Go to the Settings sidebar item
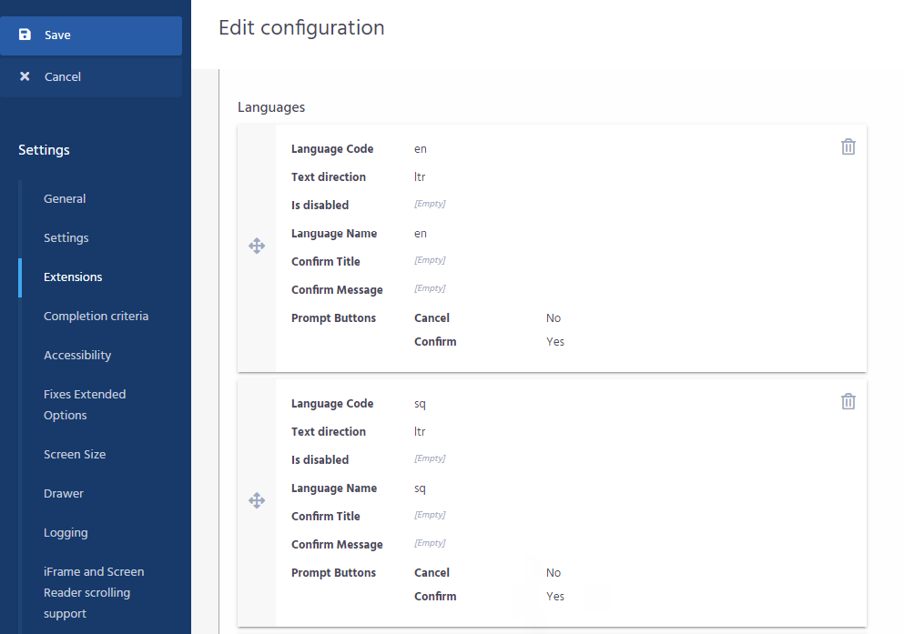Image resolution: width=904 pixels, height=634 pixels. point(66,237)
